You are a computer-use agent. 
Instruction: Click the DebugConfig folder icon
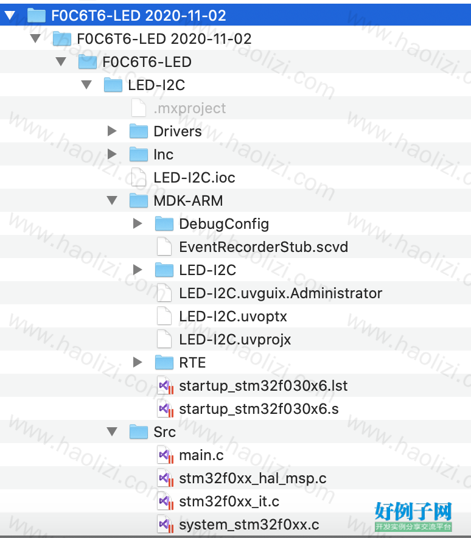(164, 223)
